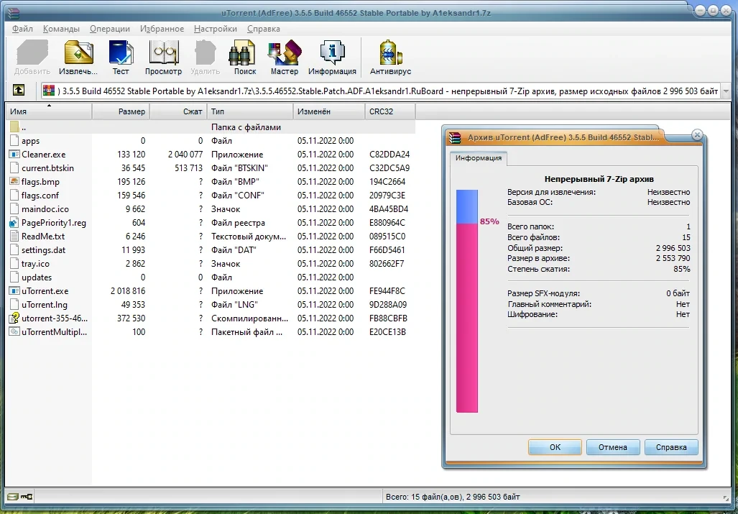
Task: Open the Избранное menu
Action: [x=162, y=29]
